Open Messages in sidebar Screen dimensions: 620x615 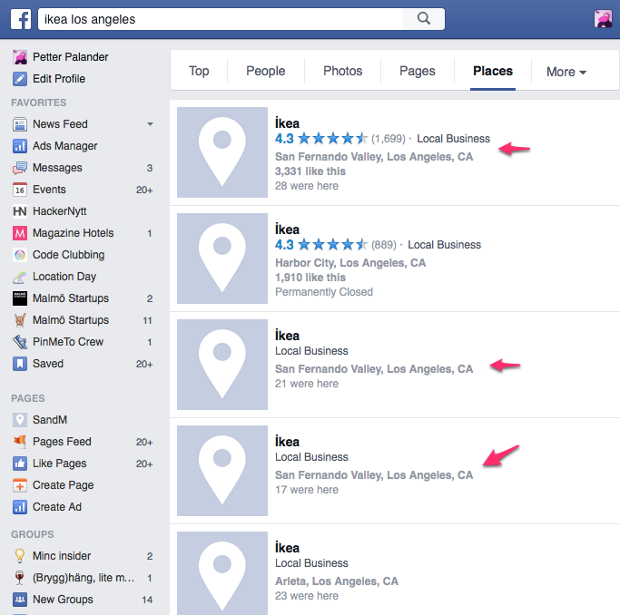pyautogui.click(x=57, y=168)
